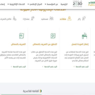Open the الخدمات الإلكترونية menu
Screen dimensions: 95x95
(17, 4)
